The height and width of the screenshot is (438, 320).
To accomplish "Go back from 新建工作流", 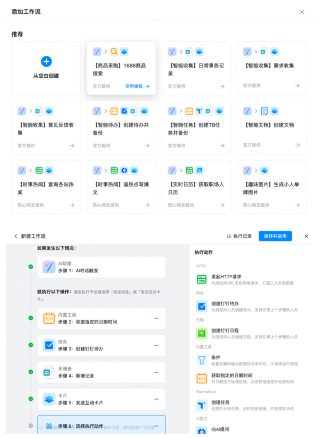I will (16, 236).
